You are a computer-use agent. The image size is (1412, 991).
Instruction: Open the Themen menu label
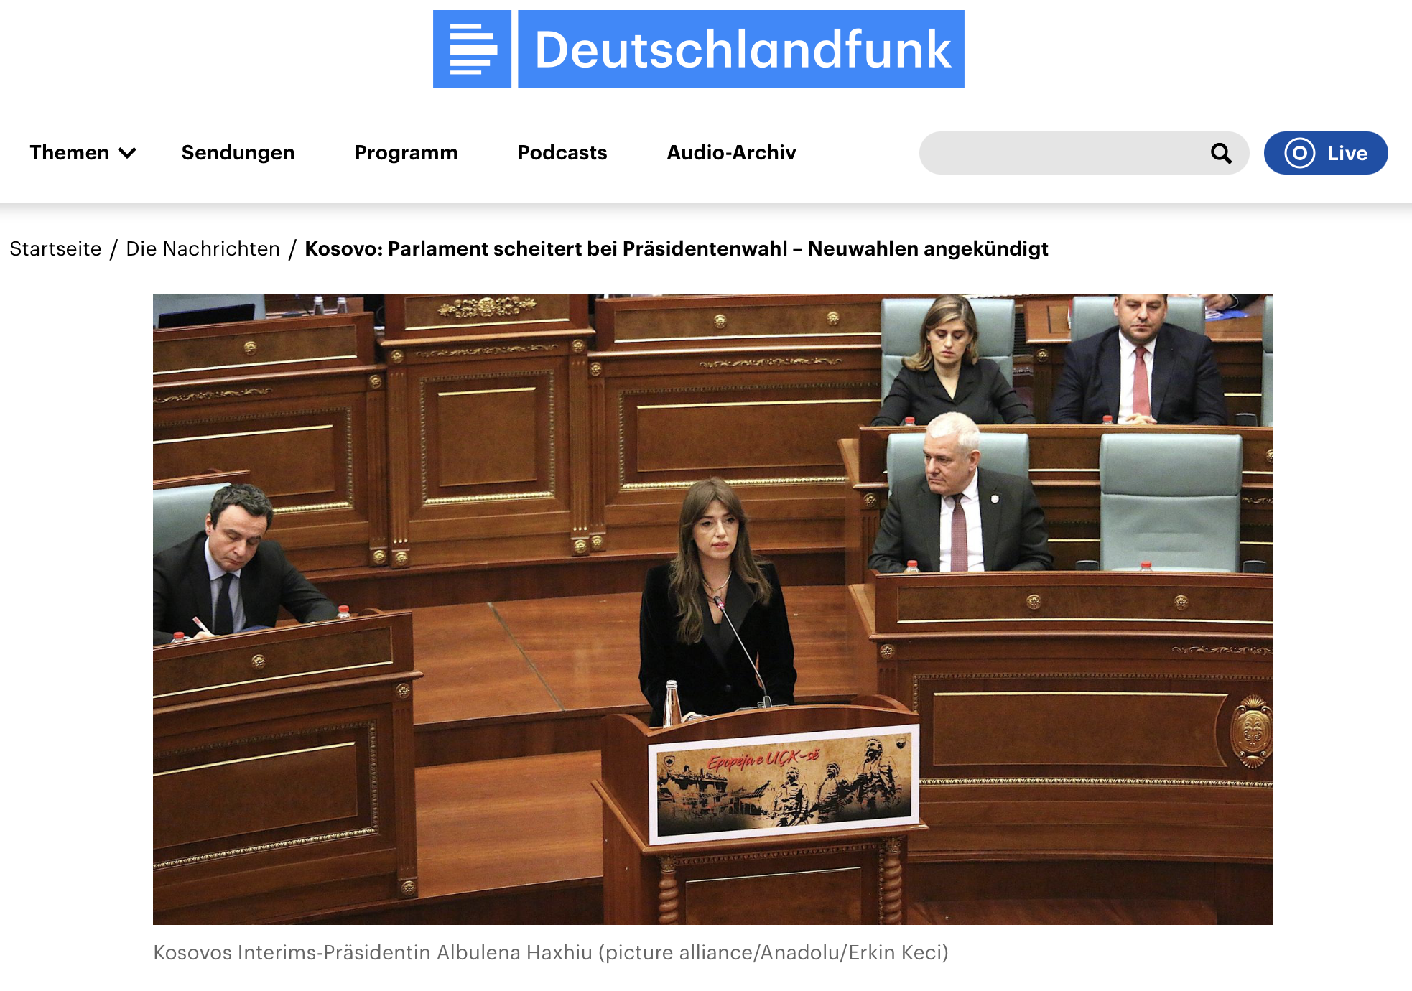point(69,153)
